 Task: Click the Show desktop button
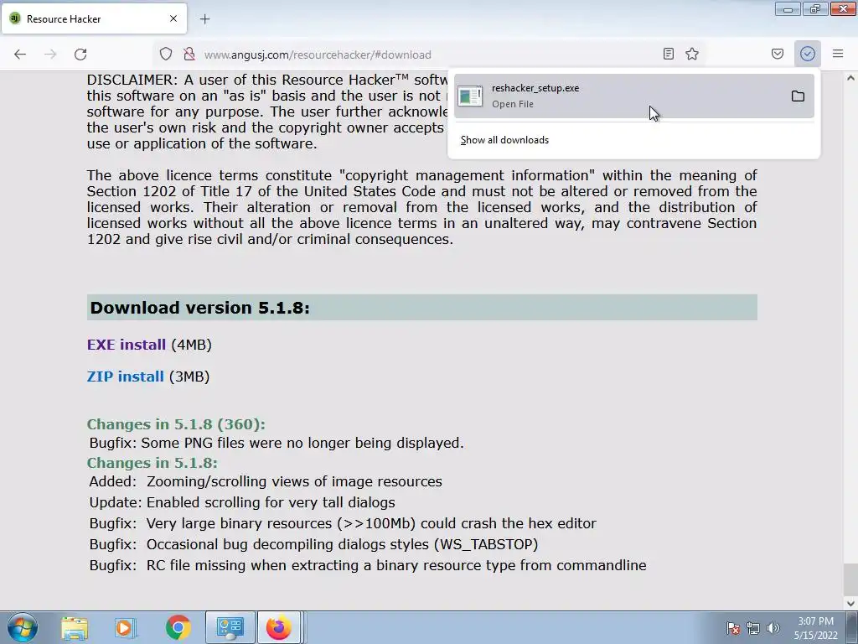pos(851,627)
